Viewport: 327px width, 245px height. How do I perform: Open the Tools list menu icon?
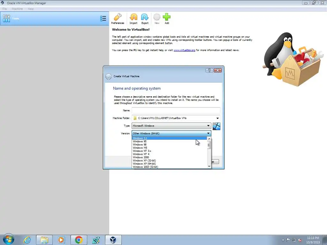point(103,19)
